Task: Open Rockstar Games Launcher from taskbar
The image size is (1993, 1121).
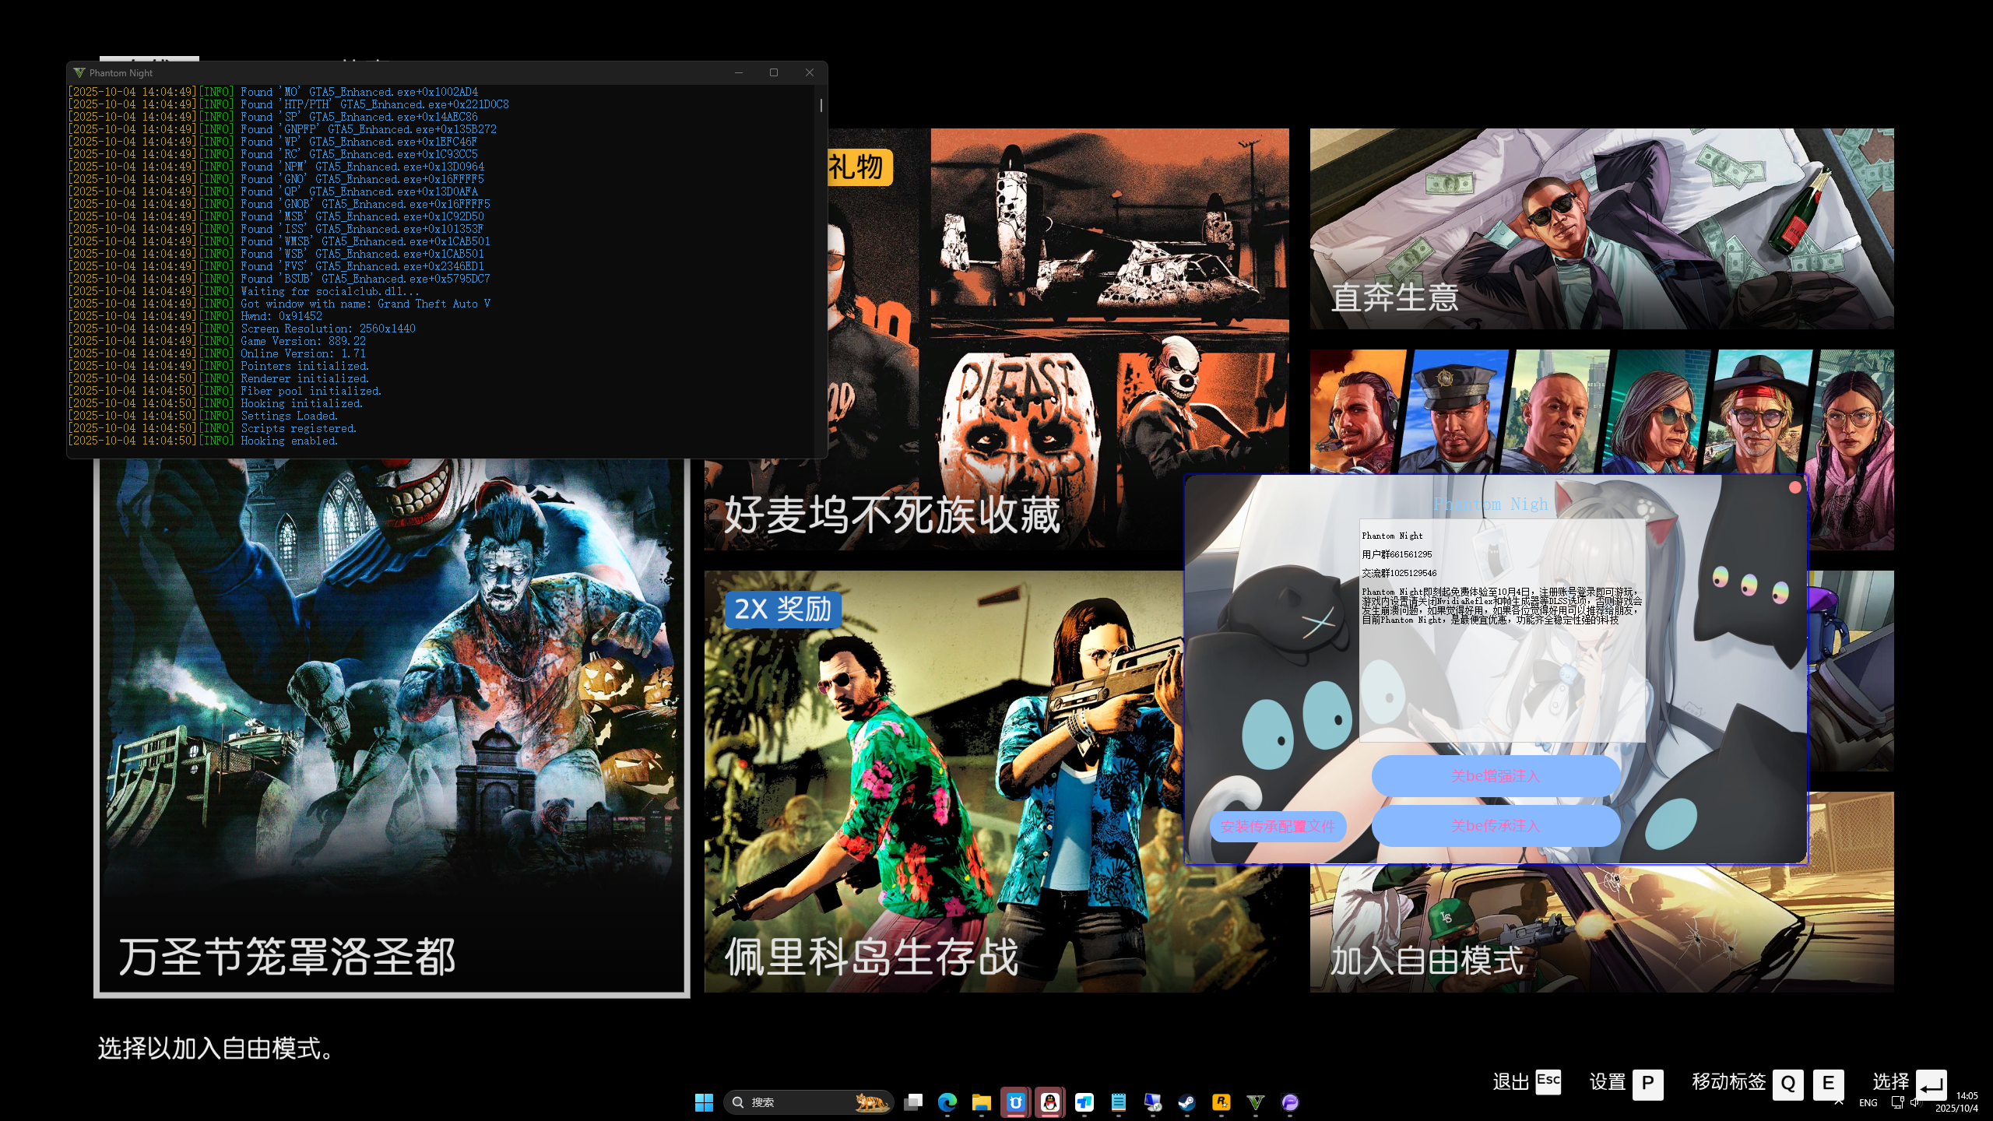Action: pyautogui.click(x=1221, y=1102)
